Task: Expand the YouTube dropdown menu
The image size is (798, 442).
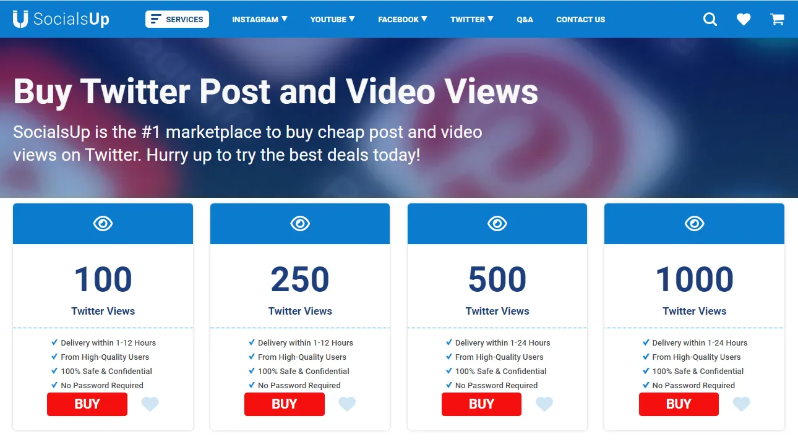Action: click(x=333, y=19)
